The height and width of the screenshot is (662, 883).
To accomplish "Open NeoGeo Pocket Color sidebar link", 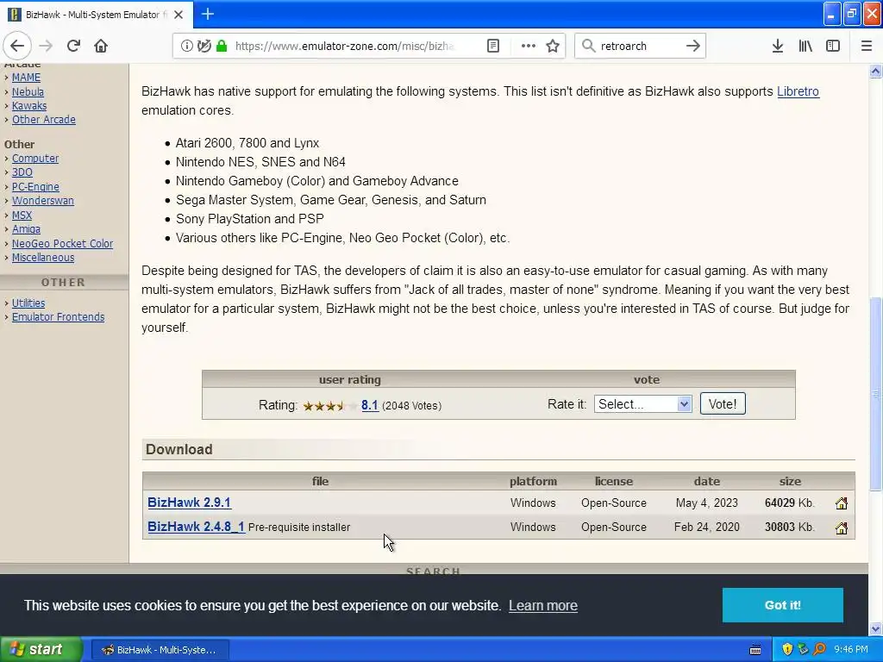I will pyautogui.click(x=62, y=243).
